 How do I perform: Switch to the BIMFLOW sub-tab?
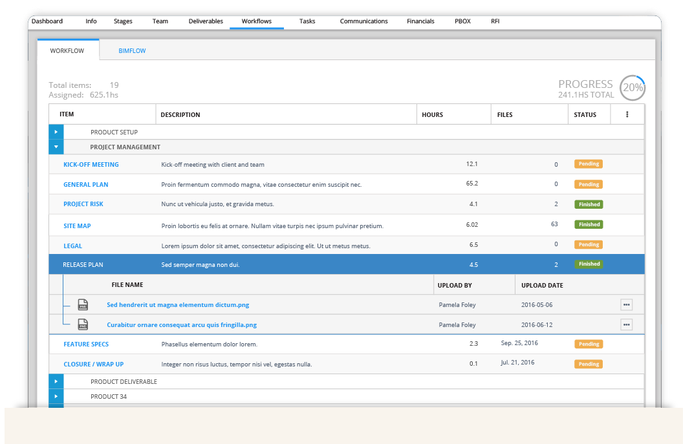coord(132,50)
